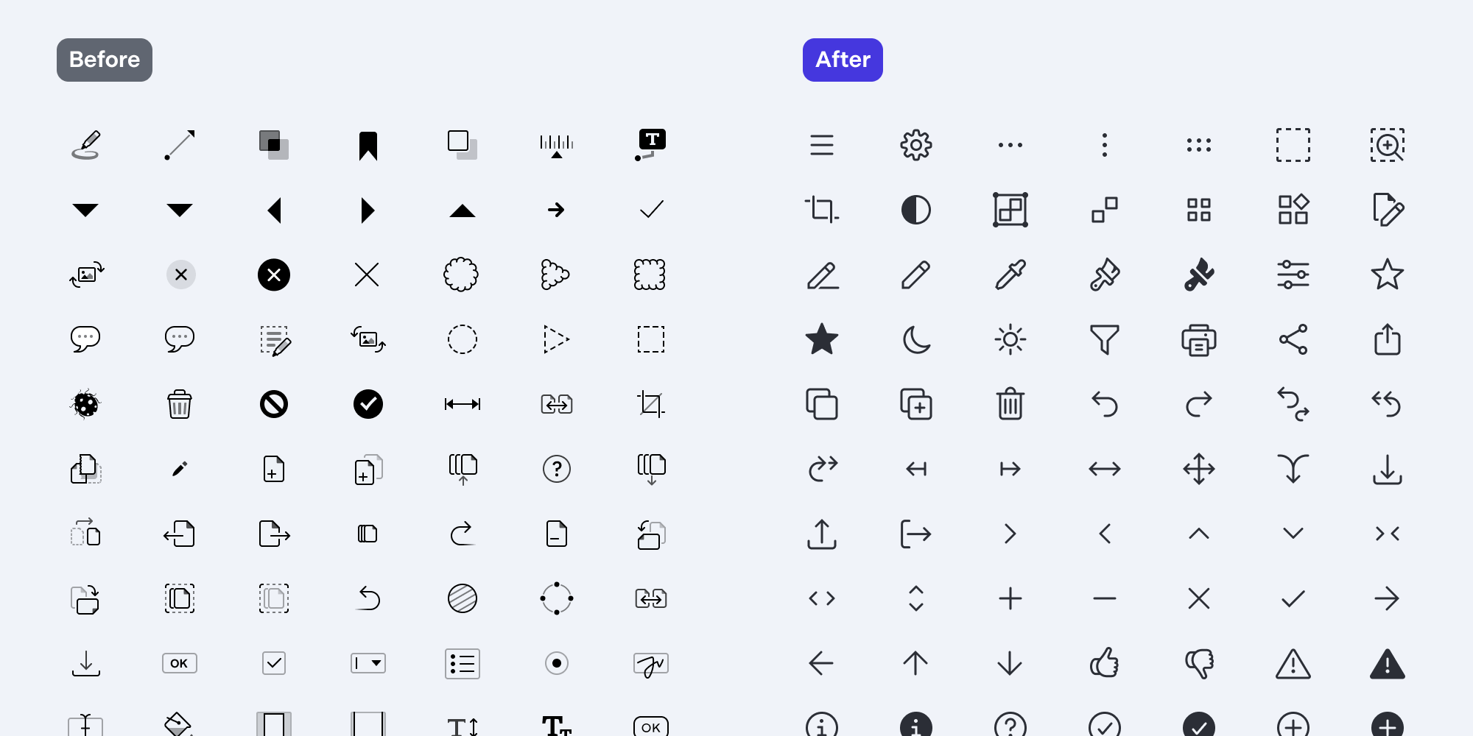1473x736 pixels.
Task: Click the horizontal three-dots more icon
Action: click(1010, 145)
